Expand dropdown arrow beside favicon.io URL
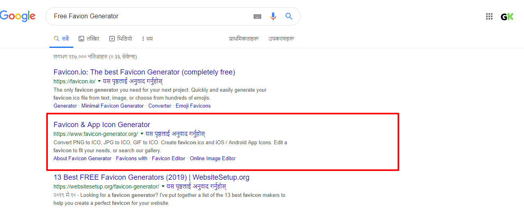The height and width of the screenshot is (214, 524). pyautogui.click(x=99, y=81)
